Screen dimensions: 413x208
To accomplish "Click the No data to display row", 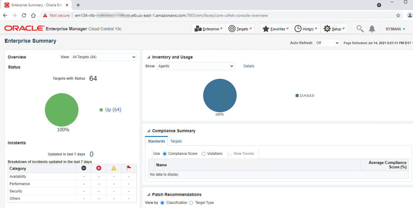I will coord(278,175).
